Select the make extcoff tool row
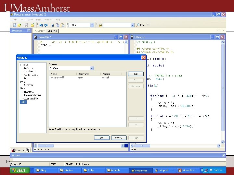Viewport: 234px width, 175px height. click(x=88, y=78)
